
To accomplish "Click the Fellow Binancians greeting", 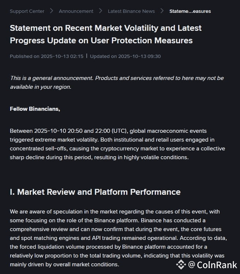I will (x=35, y=109).
